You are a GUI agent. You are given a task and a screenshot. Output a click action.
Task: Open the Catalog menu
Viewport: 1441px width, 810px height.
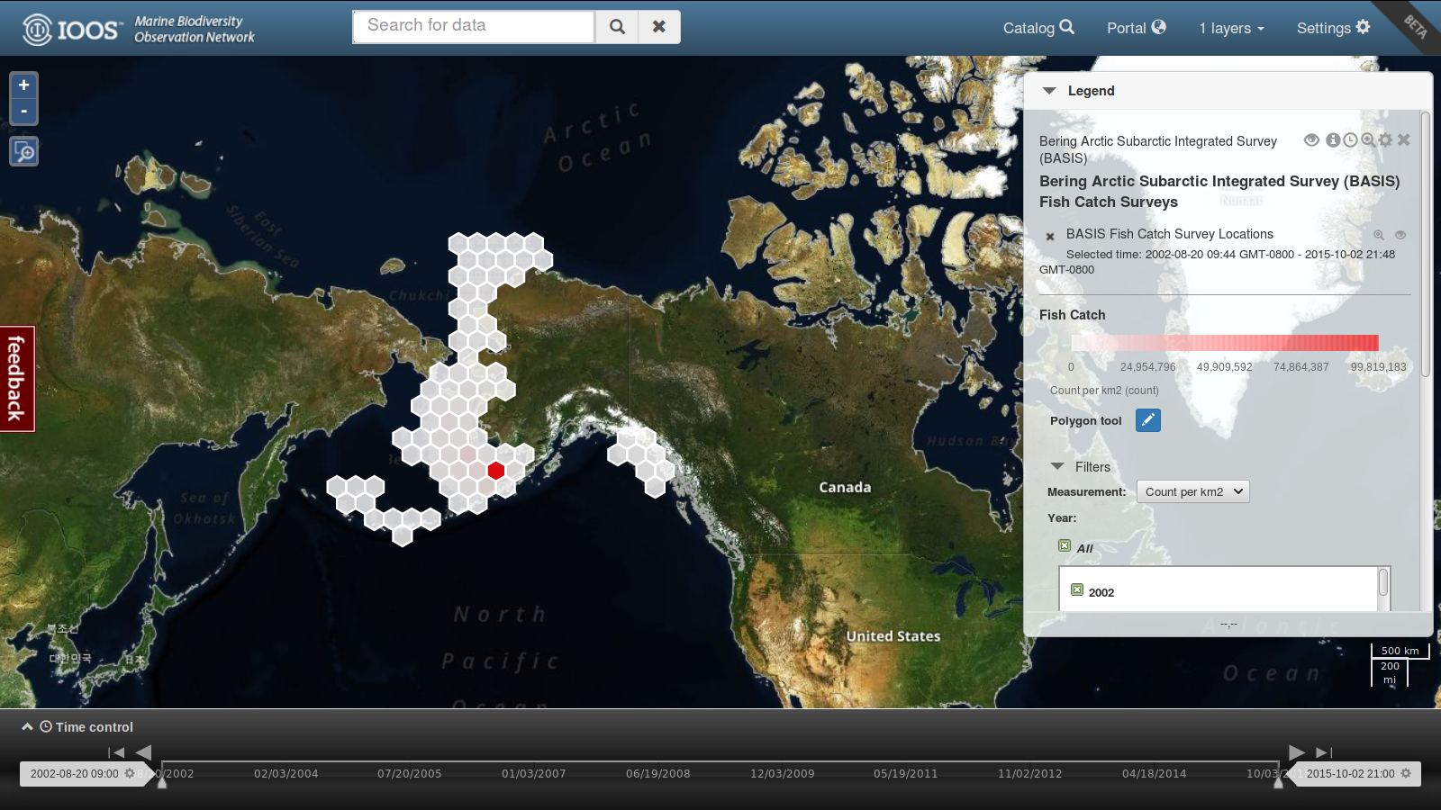tap(1038, 28)
